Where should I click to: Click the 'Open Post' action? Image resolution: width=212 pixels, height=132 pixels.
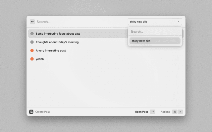(x=141, y=112)
